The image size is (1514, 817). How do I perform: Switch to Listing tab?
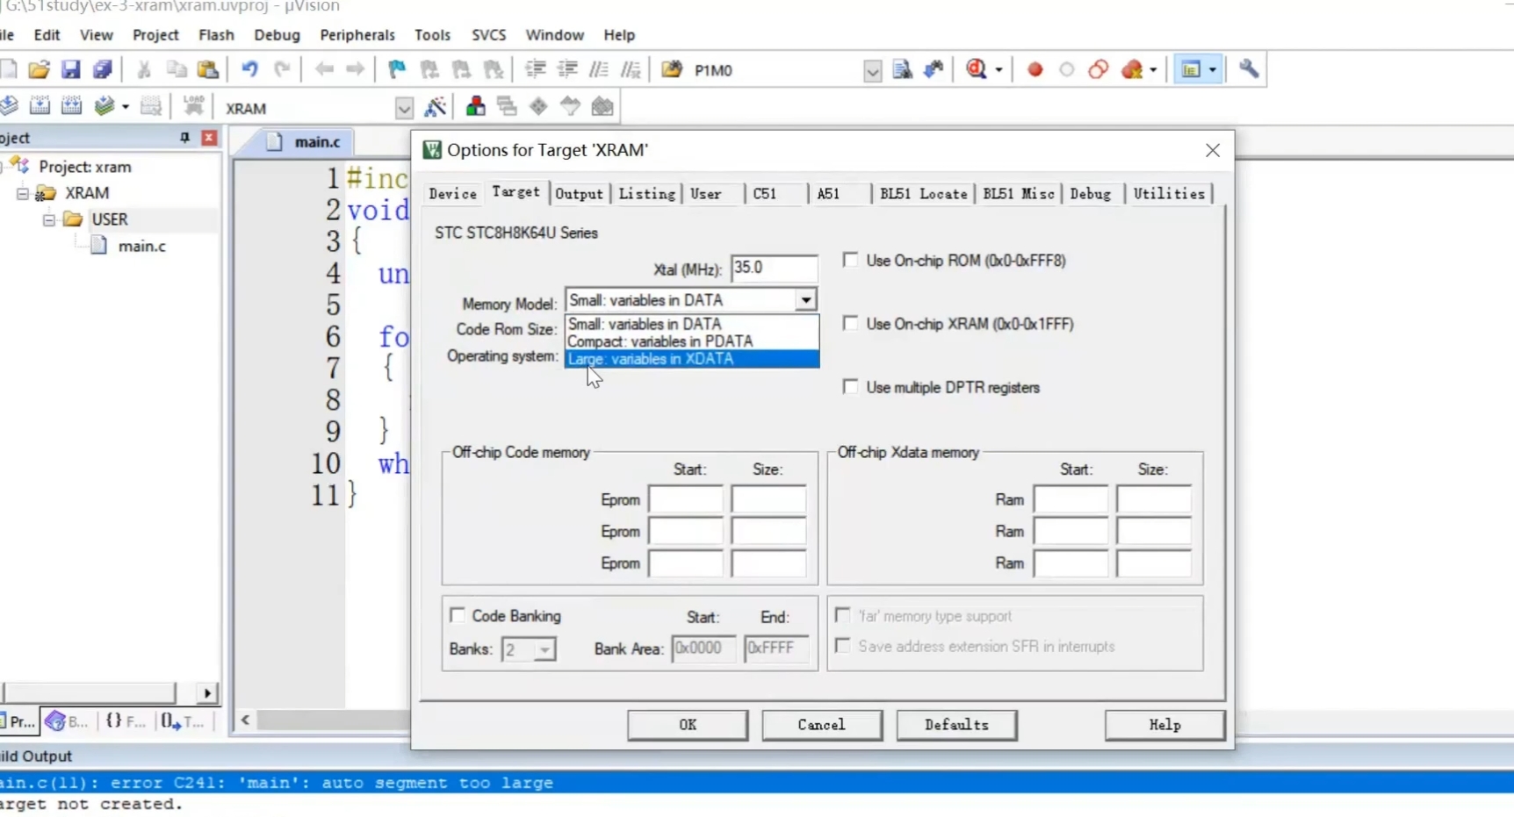coord(646,194)
